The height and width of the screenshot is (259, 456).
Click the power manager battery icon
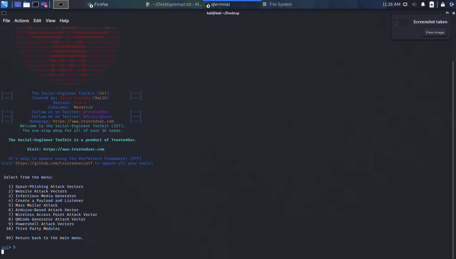[x=432, y=4]
